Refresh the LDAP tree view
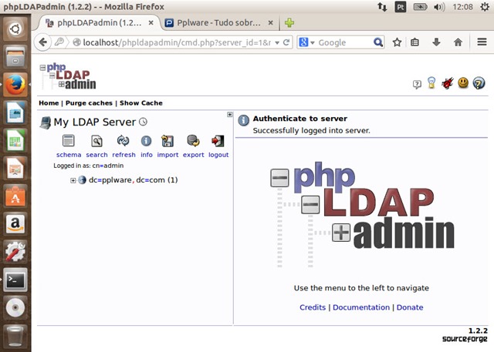 click(x=123, y=141)
